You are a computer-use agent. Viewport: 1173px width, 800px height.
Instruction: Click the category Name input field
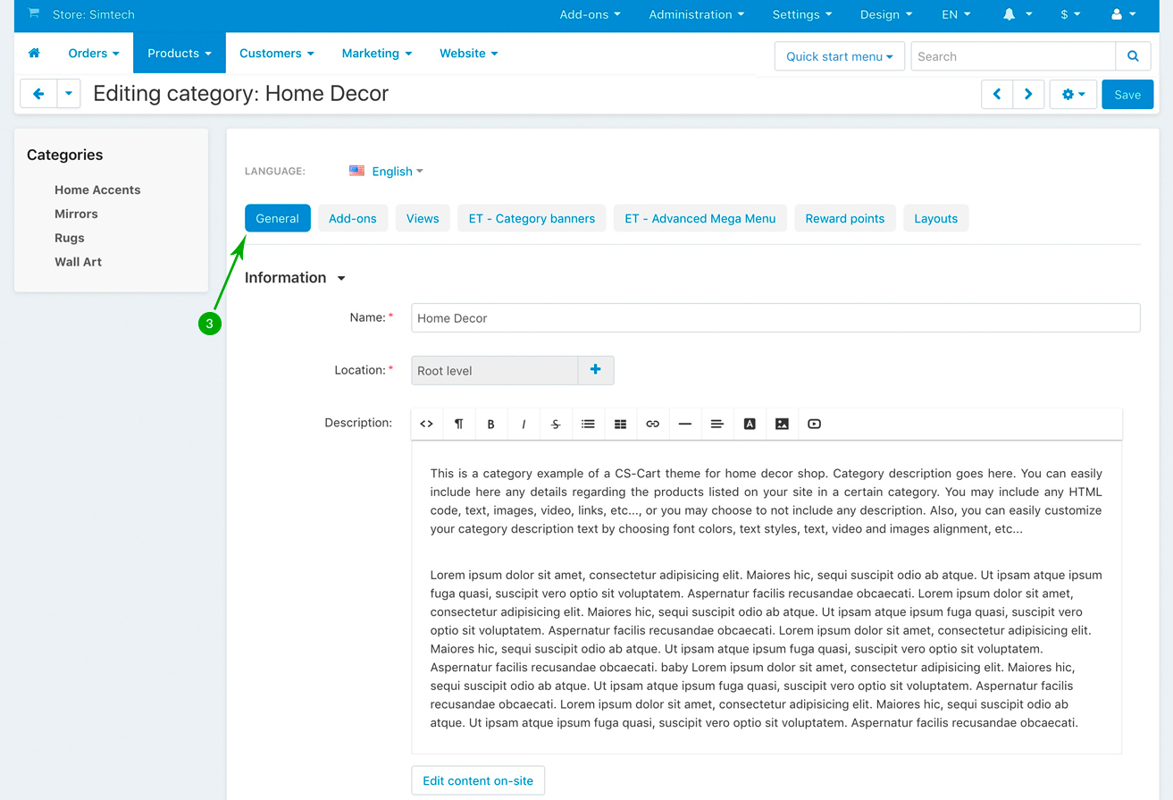click(x=775, y=318)
